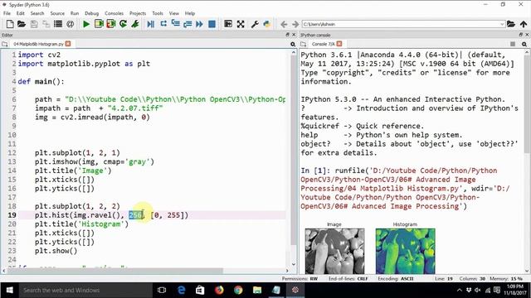Continue debugging with the double arrow icon

(x=199, y=24)
